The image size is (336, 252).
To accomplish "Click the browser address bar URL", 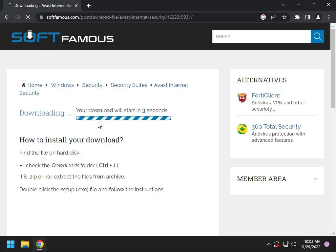I will [x=119, y=17].
